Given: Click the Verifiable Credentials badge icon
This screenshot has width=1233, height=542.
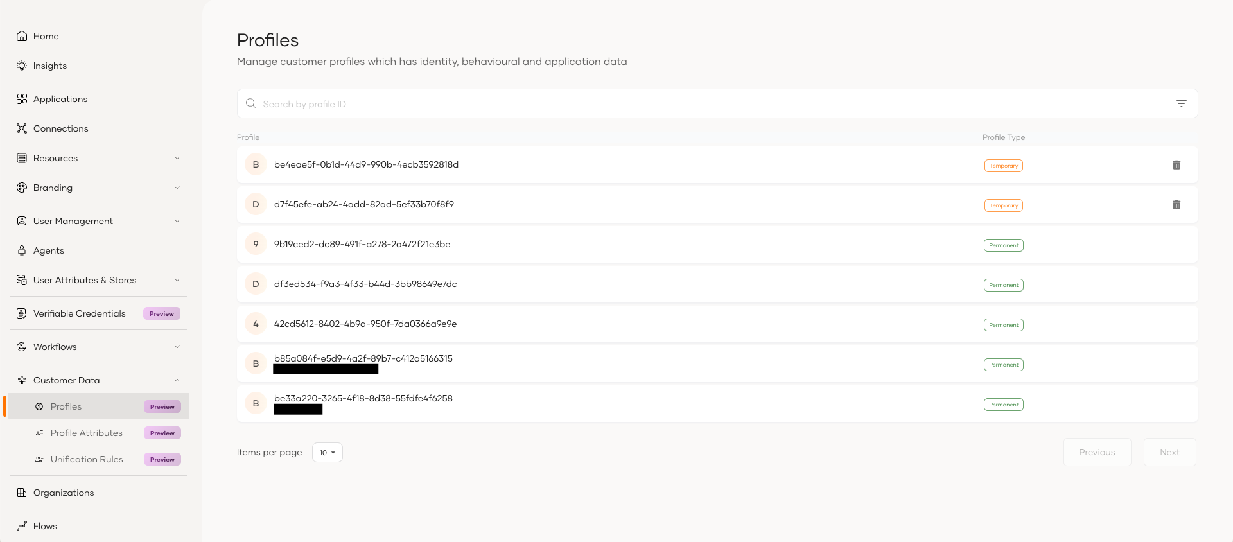Looking at the screenshot, I should tap(22, 313).
